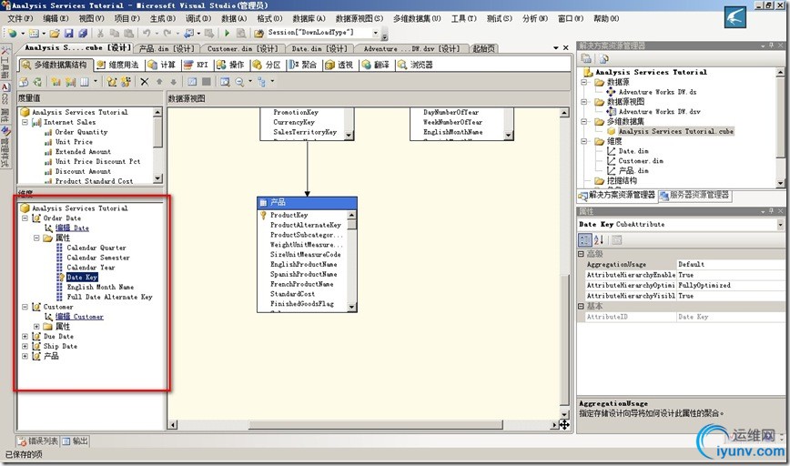This screenshot has height=466, width=790.
Task: Expand the Ship Date dimension
Action: (25, 346)
